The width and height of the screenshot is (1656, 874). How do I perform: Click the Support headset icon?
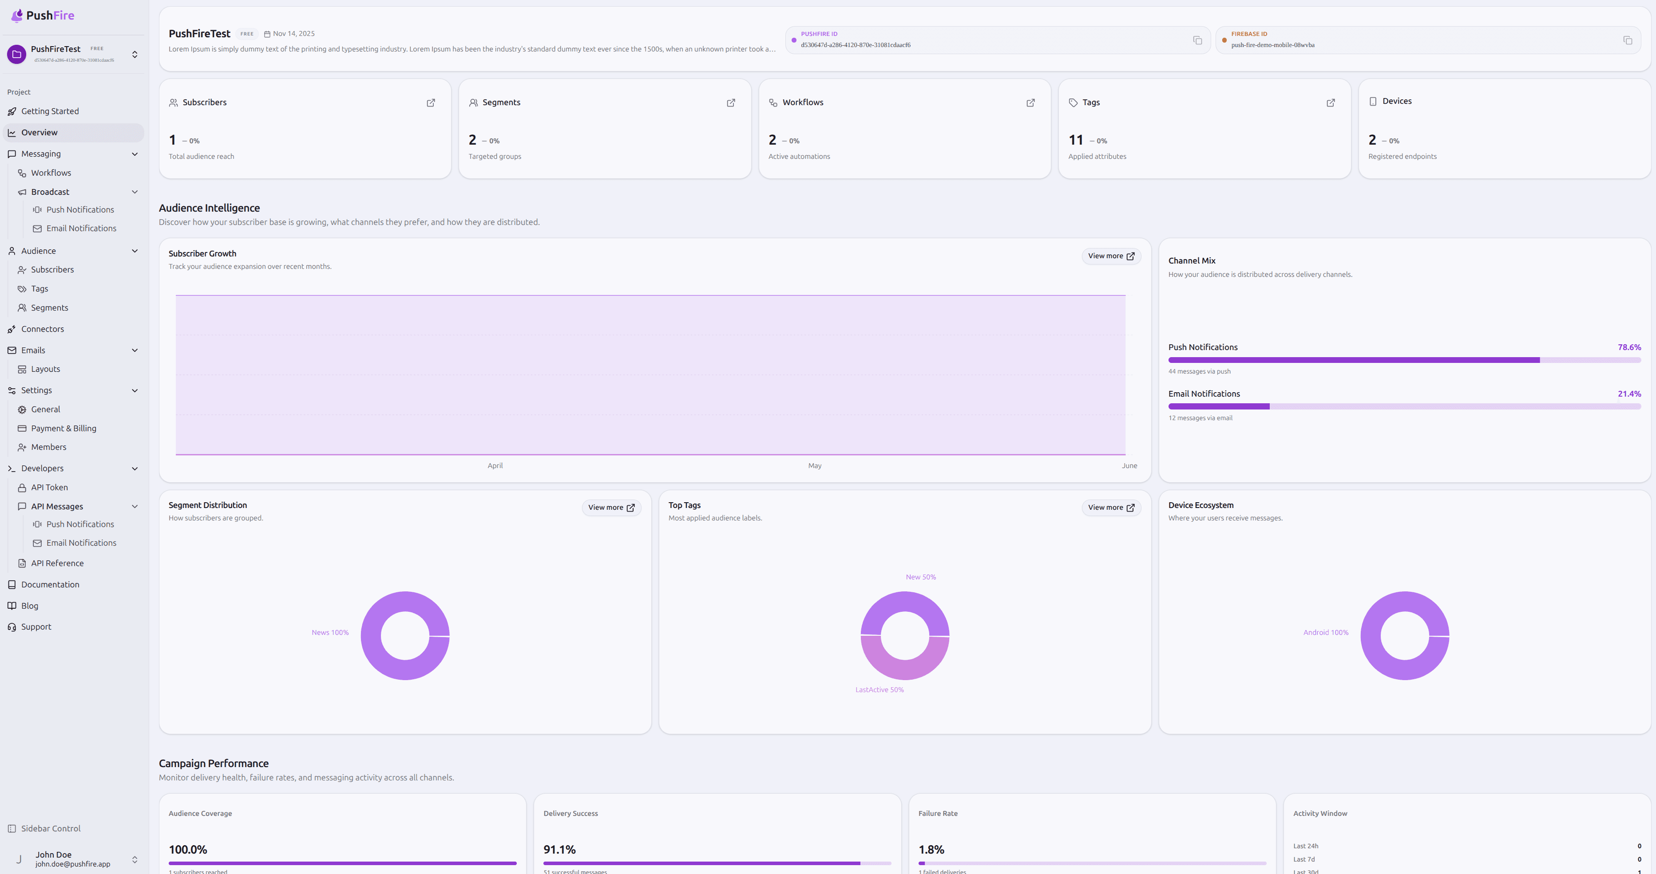click(x=12, y=627)
